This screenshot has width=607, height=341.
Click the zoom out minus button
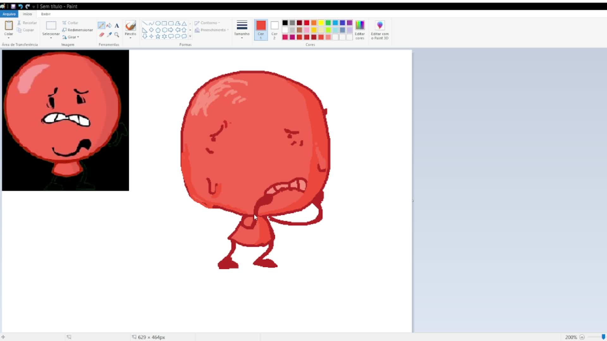click(x=582, y=337)
